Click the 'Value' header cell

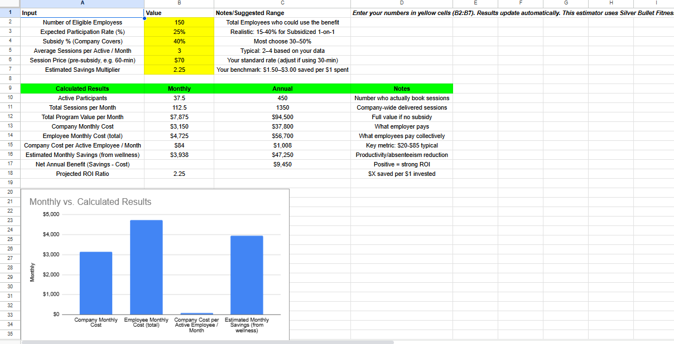point(179,13)
